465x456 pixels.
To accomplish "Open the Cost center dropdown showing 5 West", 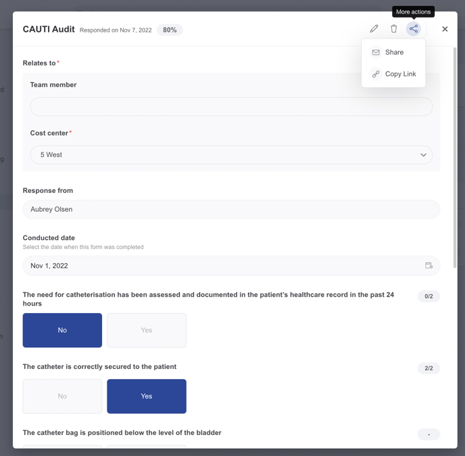I will coord(231,154).
